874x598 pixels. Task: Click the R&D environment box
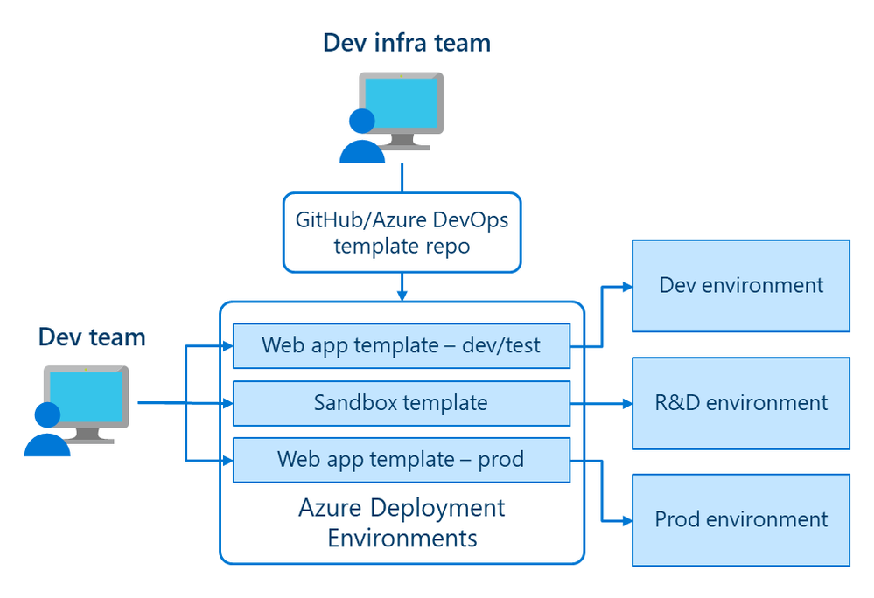point(741,403)
